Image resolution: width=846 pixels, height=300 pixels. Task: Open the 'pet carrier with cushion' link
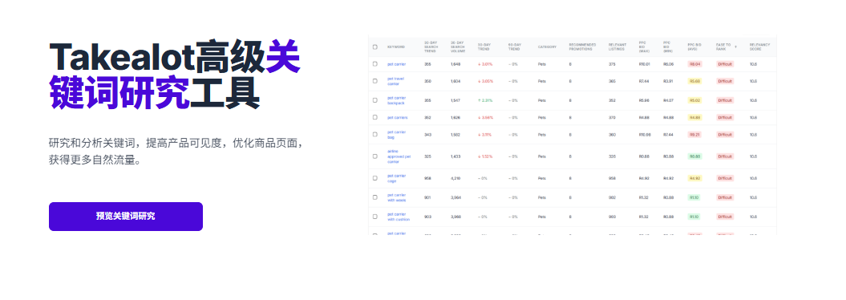click(399, 217)
